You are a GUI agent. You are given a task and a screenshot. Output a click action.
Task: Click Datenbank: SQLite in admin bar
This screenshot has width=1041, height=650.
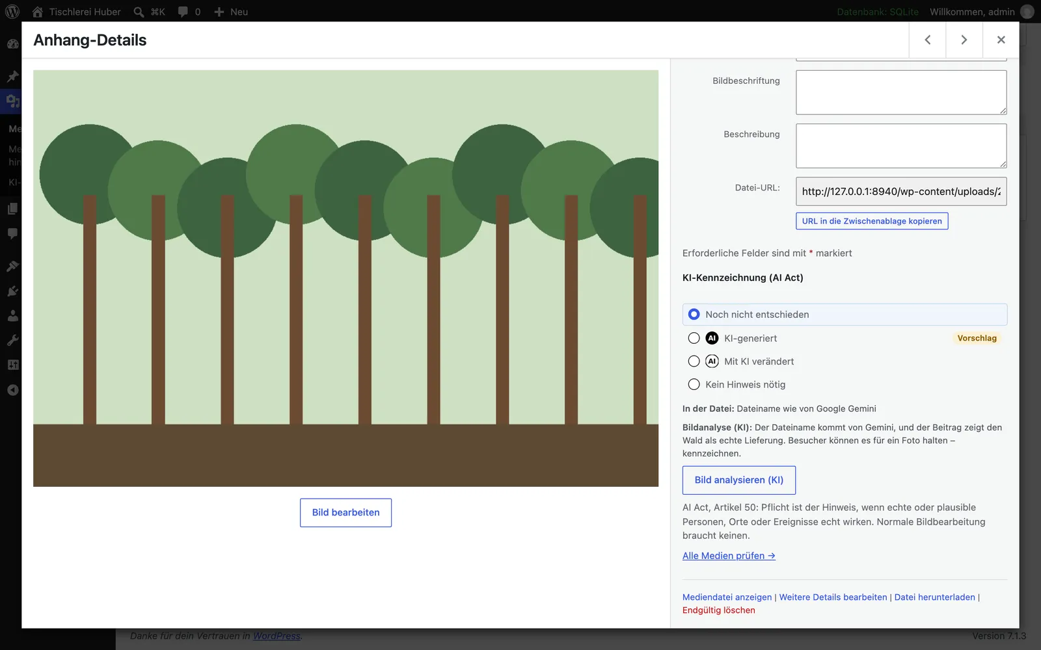pyautogui.click(x=878, y=12)
